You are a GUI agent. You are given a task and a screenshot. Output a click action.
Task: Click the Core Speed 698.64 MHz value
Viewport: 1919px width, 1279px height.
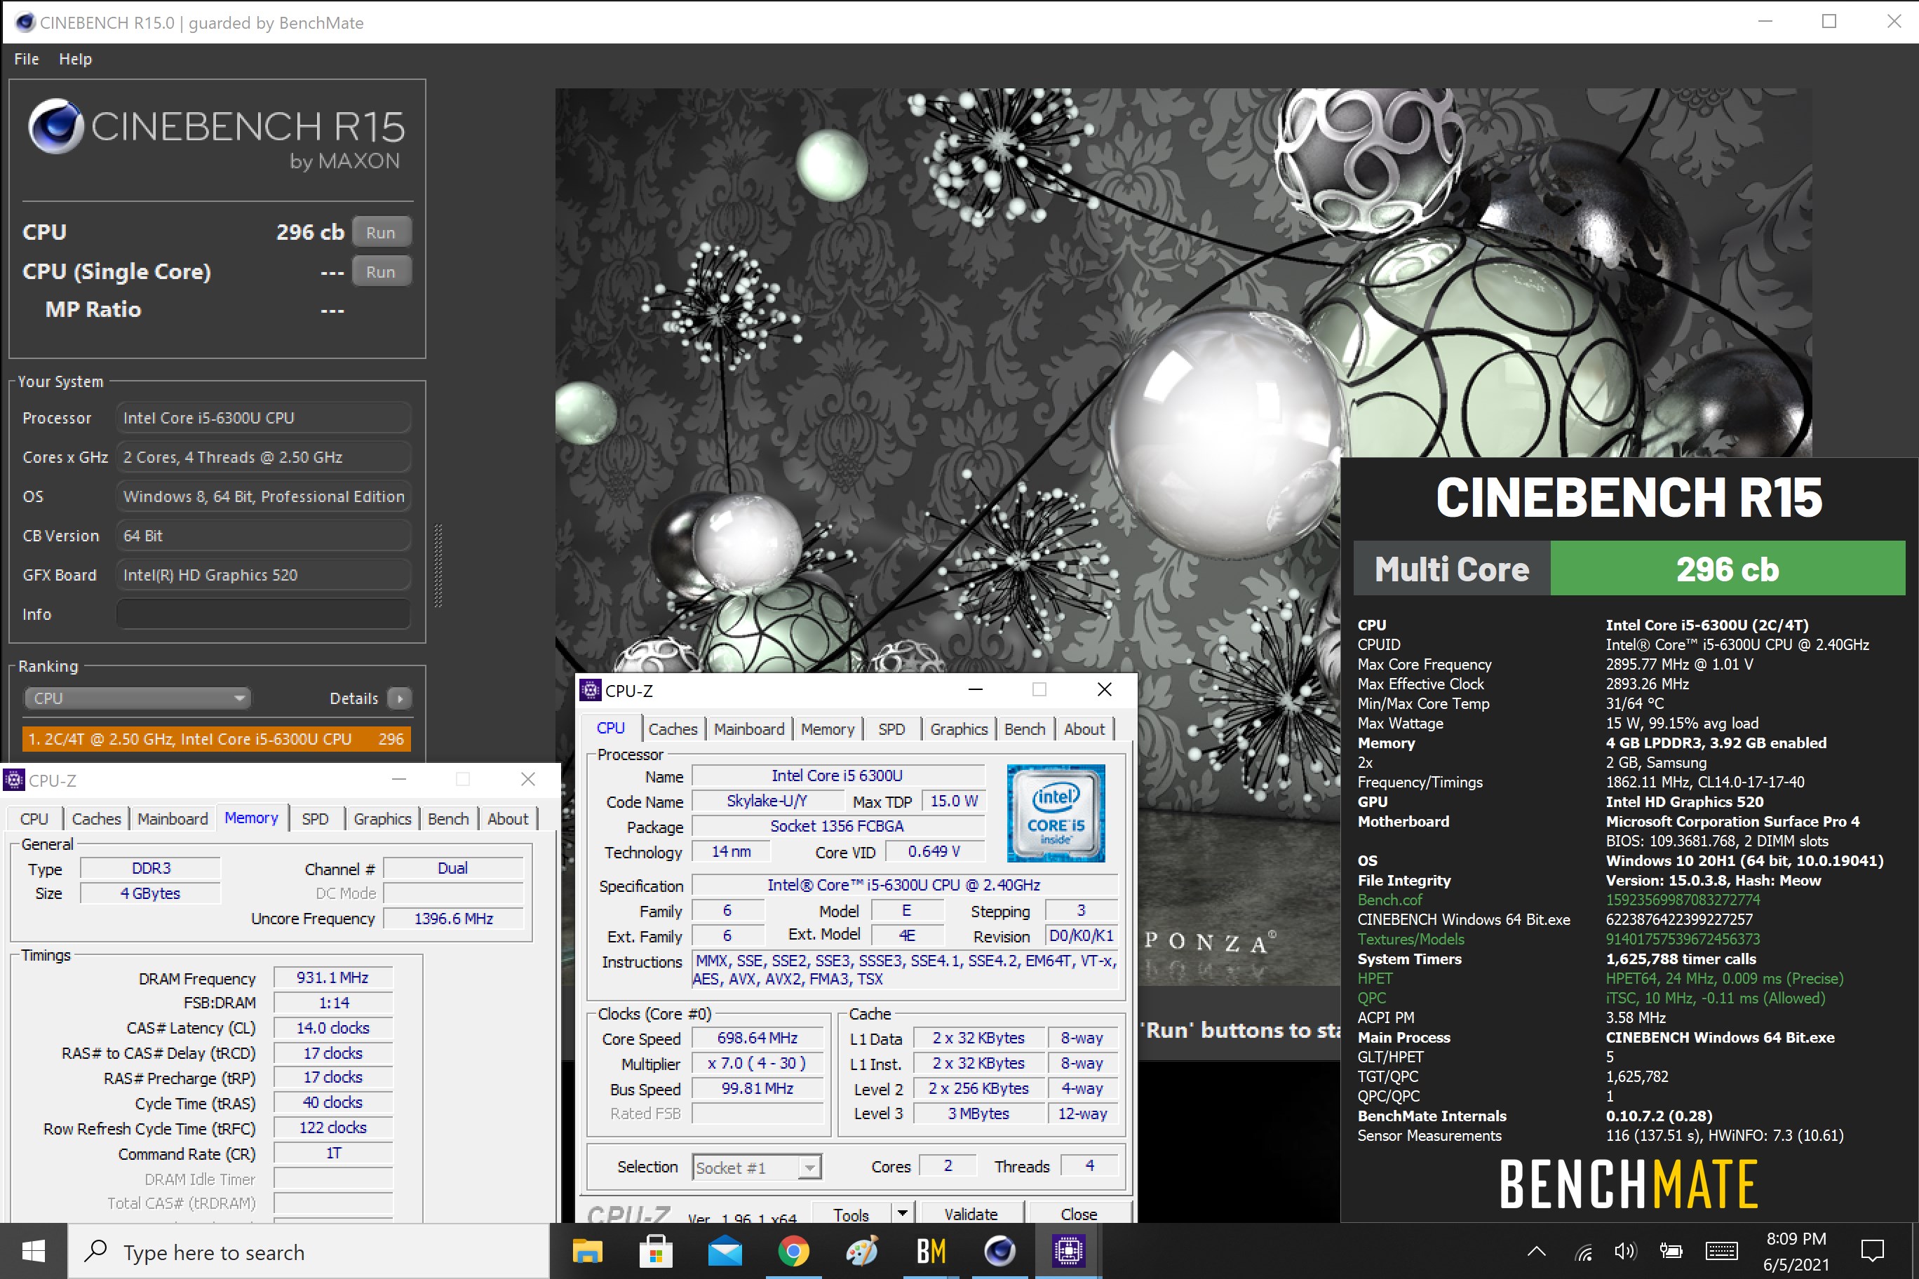[x=757, y=1038]
